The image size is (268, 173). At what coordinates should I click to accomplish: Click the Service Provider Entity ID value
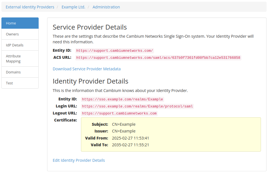[115, 51]
